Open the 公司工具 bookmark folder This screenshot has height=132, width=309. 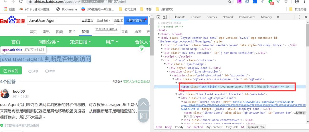click(128, 9)
